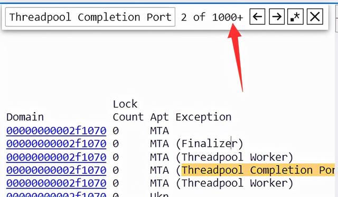Screen dimensions: 338x197
Task: Open the domain link beside the highlighted match
Action: click(x=57, y=170)
